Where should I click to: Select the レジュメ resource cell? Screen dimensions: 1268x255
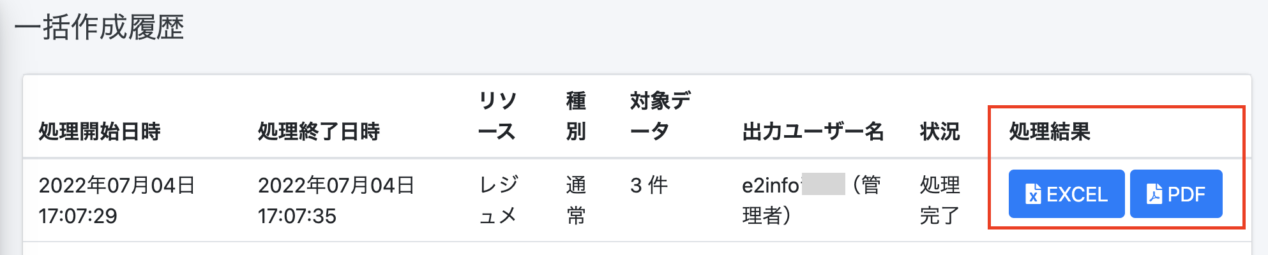pos(498,200)
